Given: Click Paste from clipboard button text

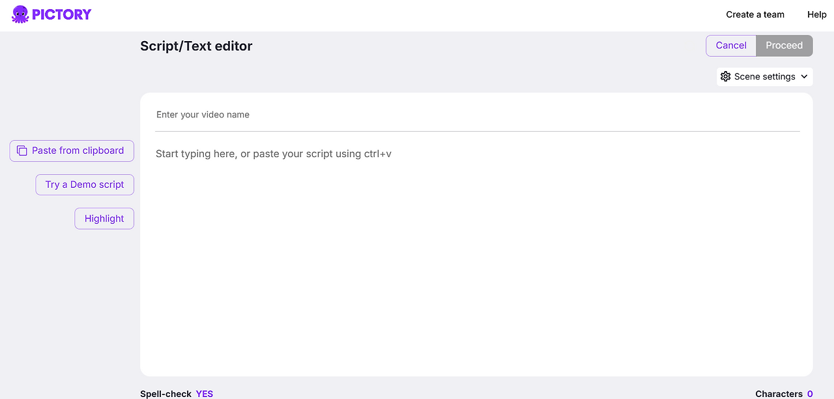Looking at the screenshot, I should (78, 151).
